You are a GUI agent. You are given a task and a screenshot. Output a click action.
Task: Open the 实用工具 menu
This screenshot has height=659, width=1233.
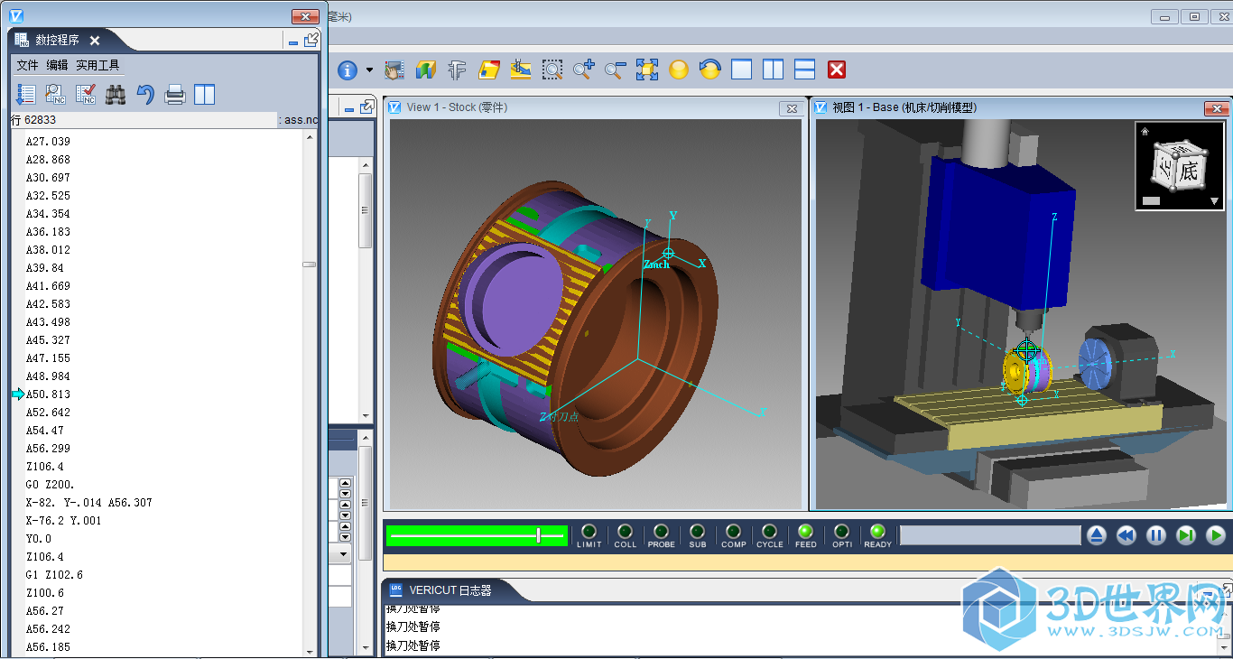tap(97, 65)
